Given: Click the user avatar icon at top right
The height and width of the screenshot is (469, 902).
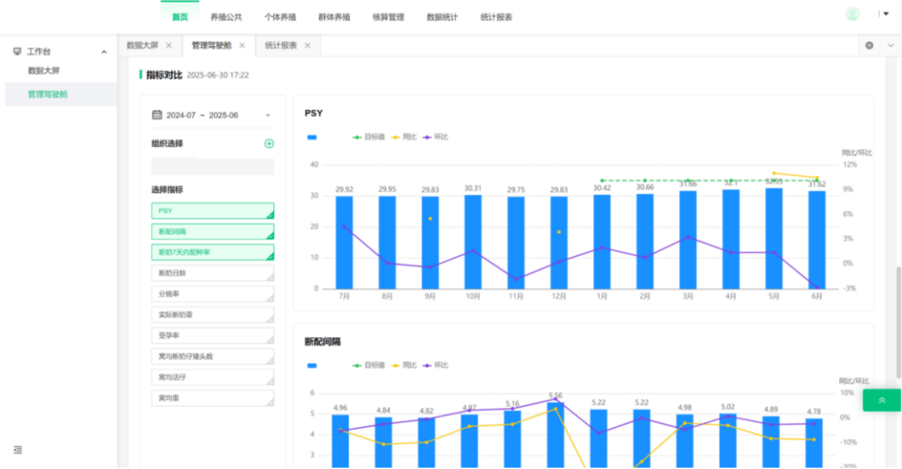Looking at the screenshot, I should coord(852,14).
